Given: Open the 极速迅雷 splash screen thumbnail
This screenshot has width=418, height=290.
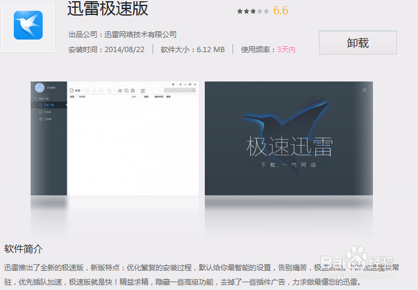Looking at the screenshot, I should 289,138.
